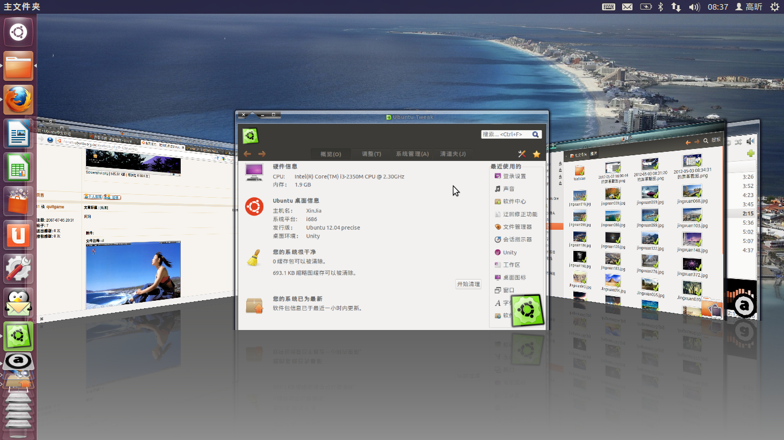
Task: Focus the Ubuntu Tweak search field
Action: tap(511, 134)
